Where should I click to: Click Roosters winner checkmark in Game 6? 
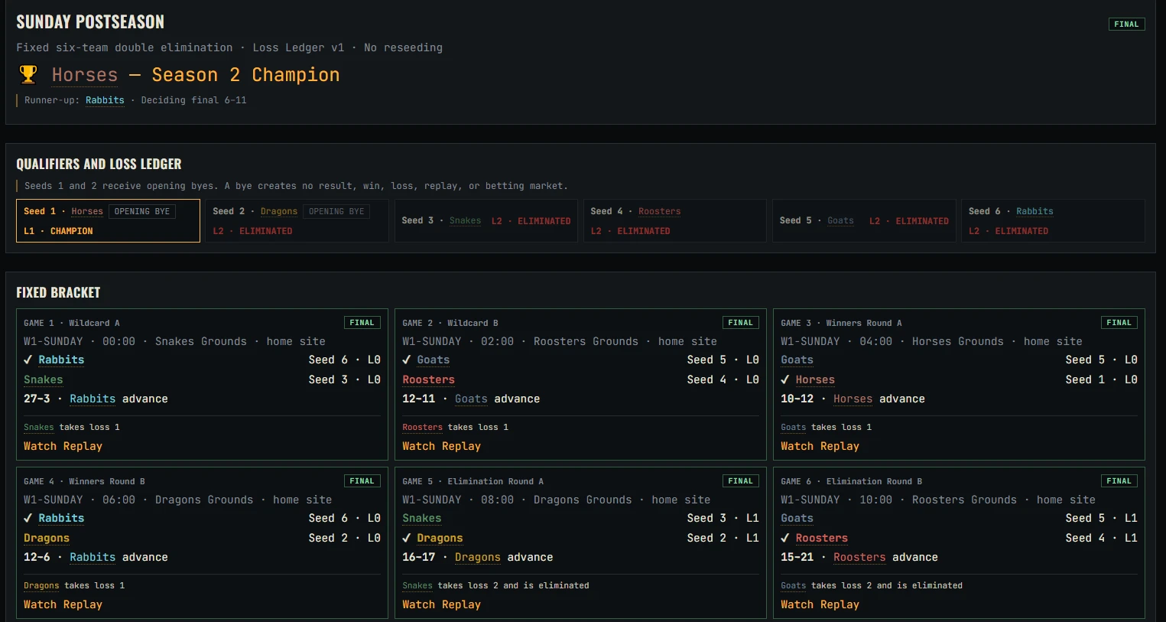tap(784, 538)
